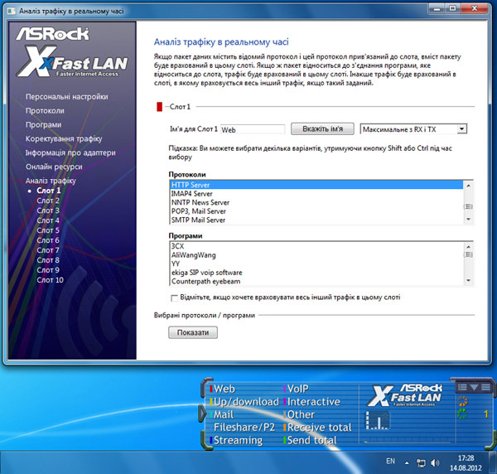Click the slot name field containing Web
This screenshot has width=497, height=474.
pos(253,129)
